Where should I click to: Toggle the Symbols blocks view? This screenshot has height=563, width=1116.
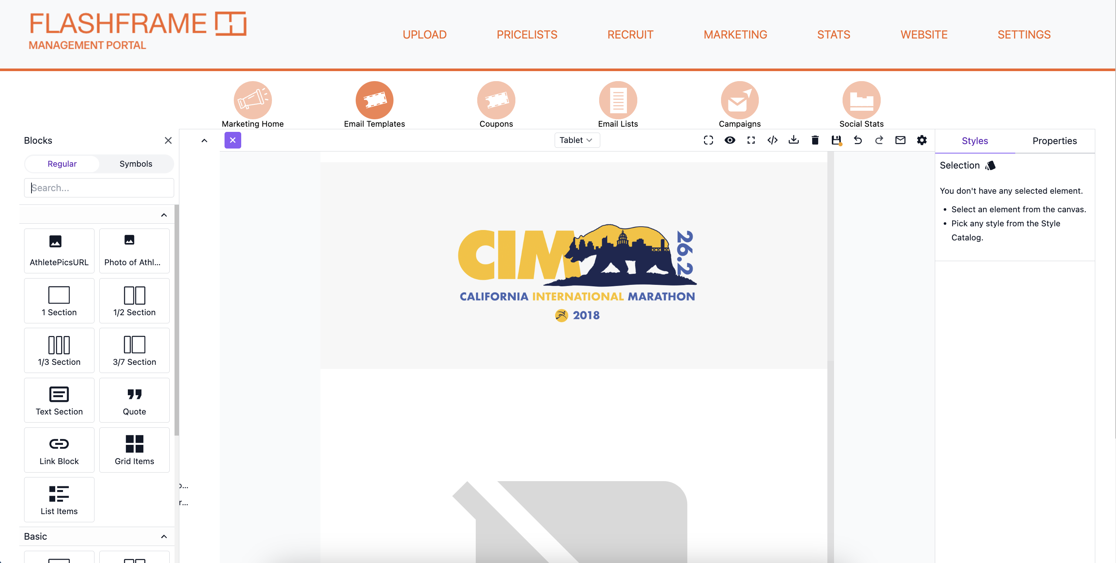[136, 164]
